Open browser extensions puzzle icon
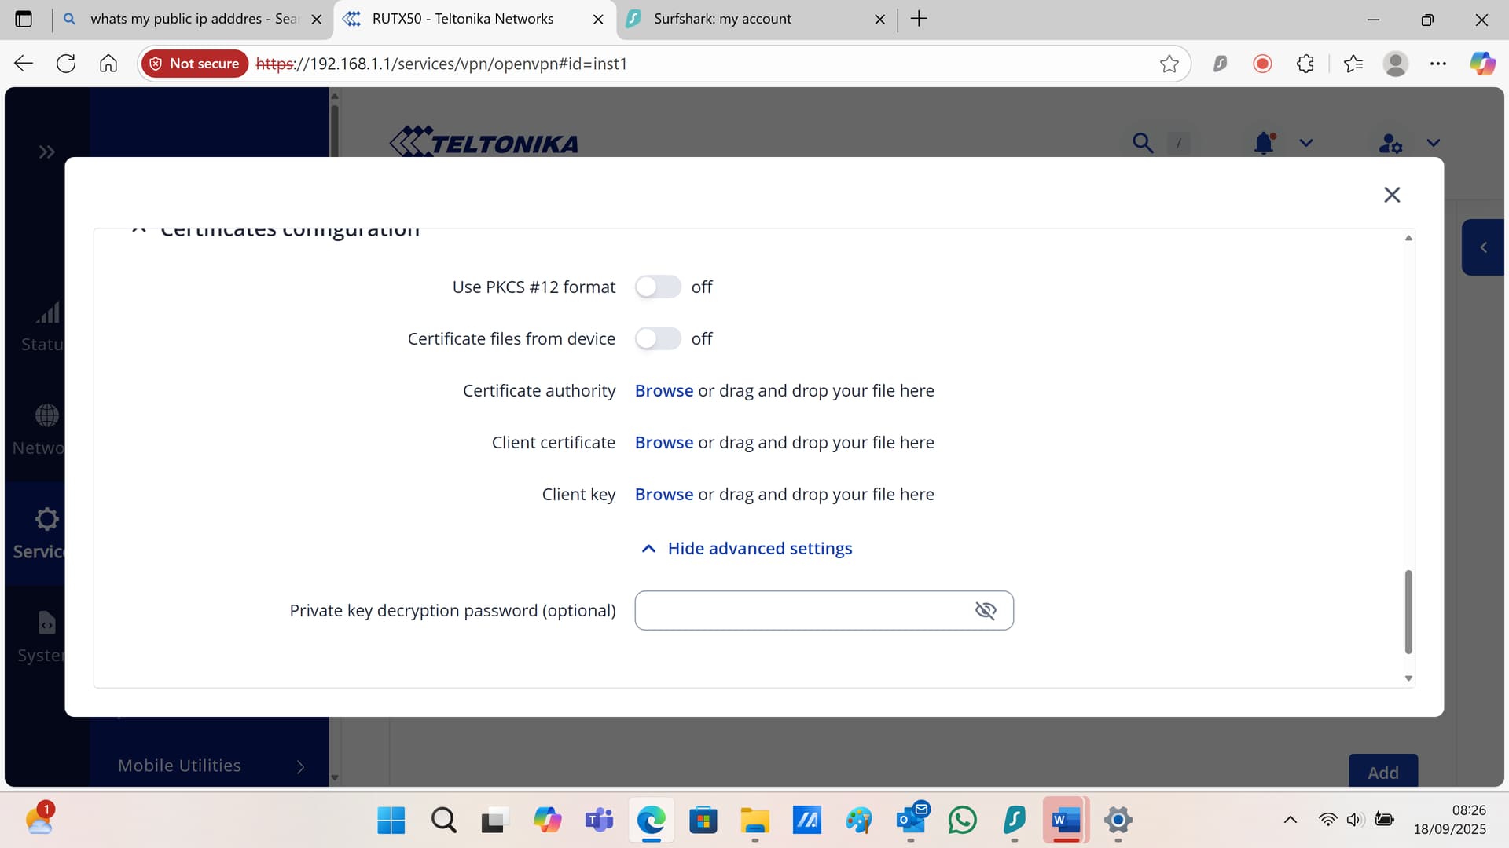Viewport: 1509px width, 848px height. tap(1305, 64)
